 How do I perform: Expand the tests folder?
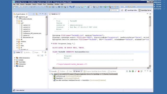pos(17,46)
